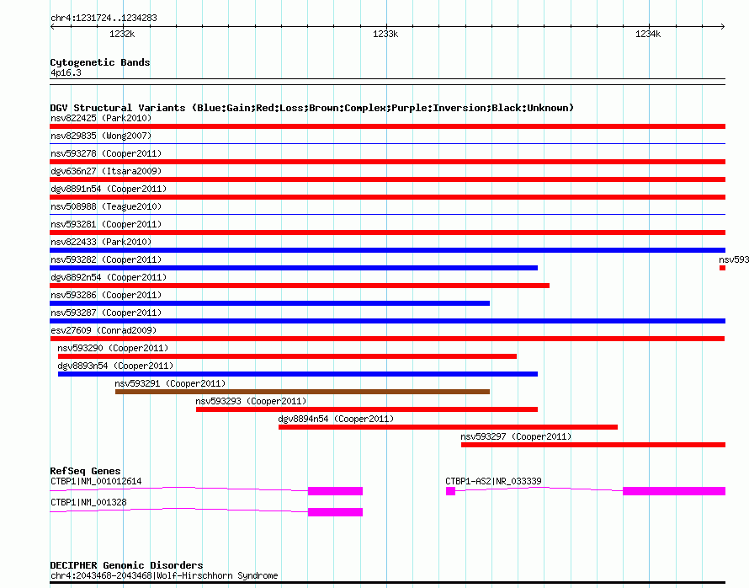Click the CTBP1|NM_001012614 exon block

(x=335, y=491)
